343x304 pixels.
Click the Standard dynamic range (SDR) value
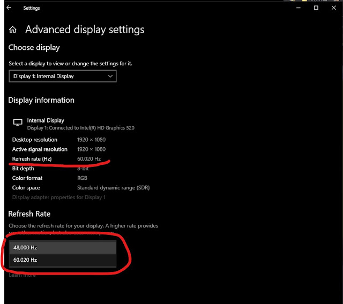click(x=113, y=188)
